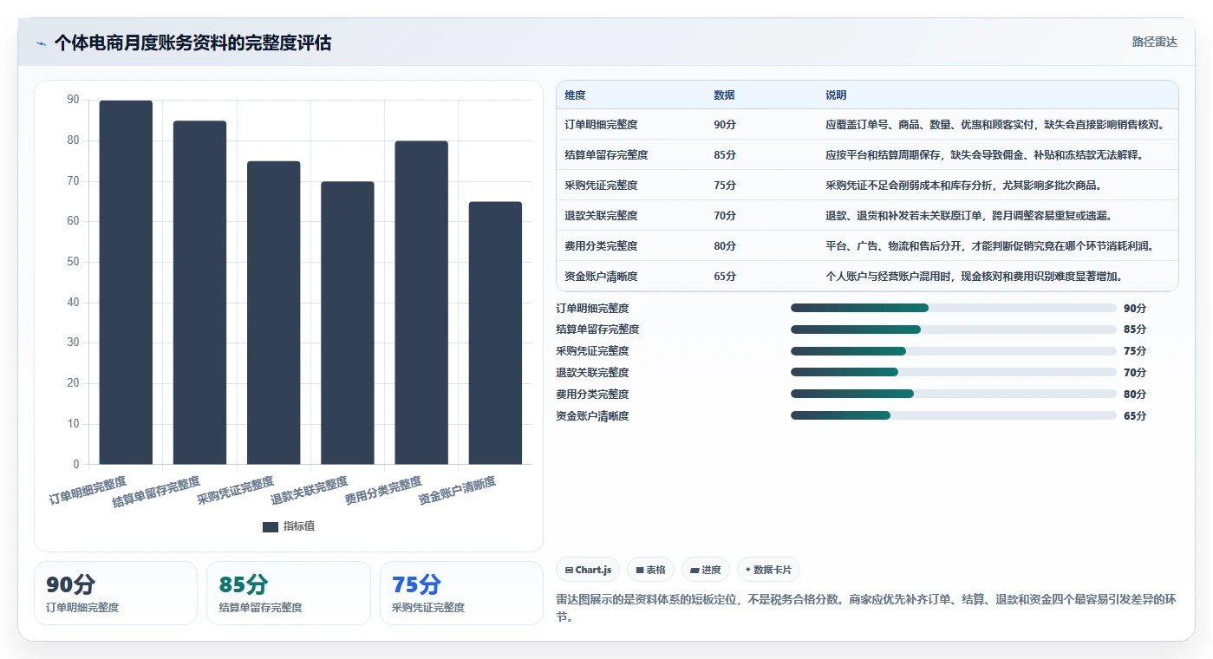Image resolution: width=1213 pixels, height=659 pixels.
Task: Click the description starting 个人账户与经营账户混用时
Action: [974, 277]
